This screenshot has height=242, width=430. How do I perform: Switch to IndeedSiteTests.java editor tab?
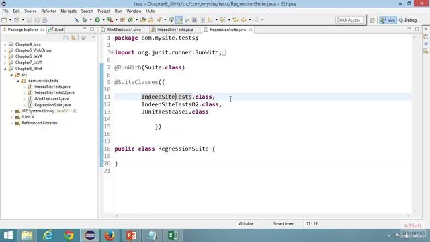[175, 30]
